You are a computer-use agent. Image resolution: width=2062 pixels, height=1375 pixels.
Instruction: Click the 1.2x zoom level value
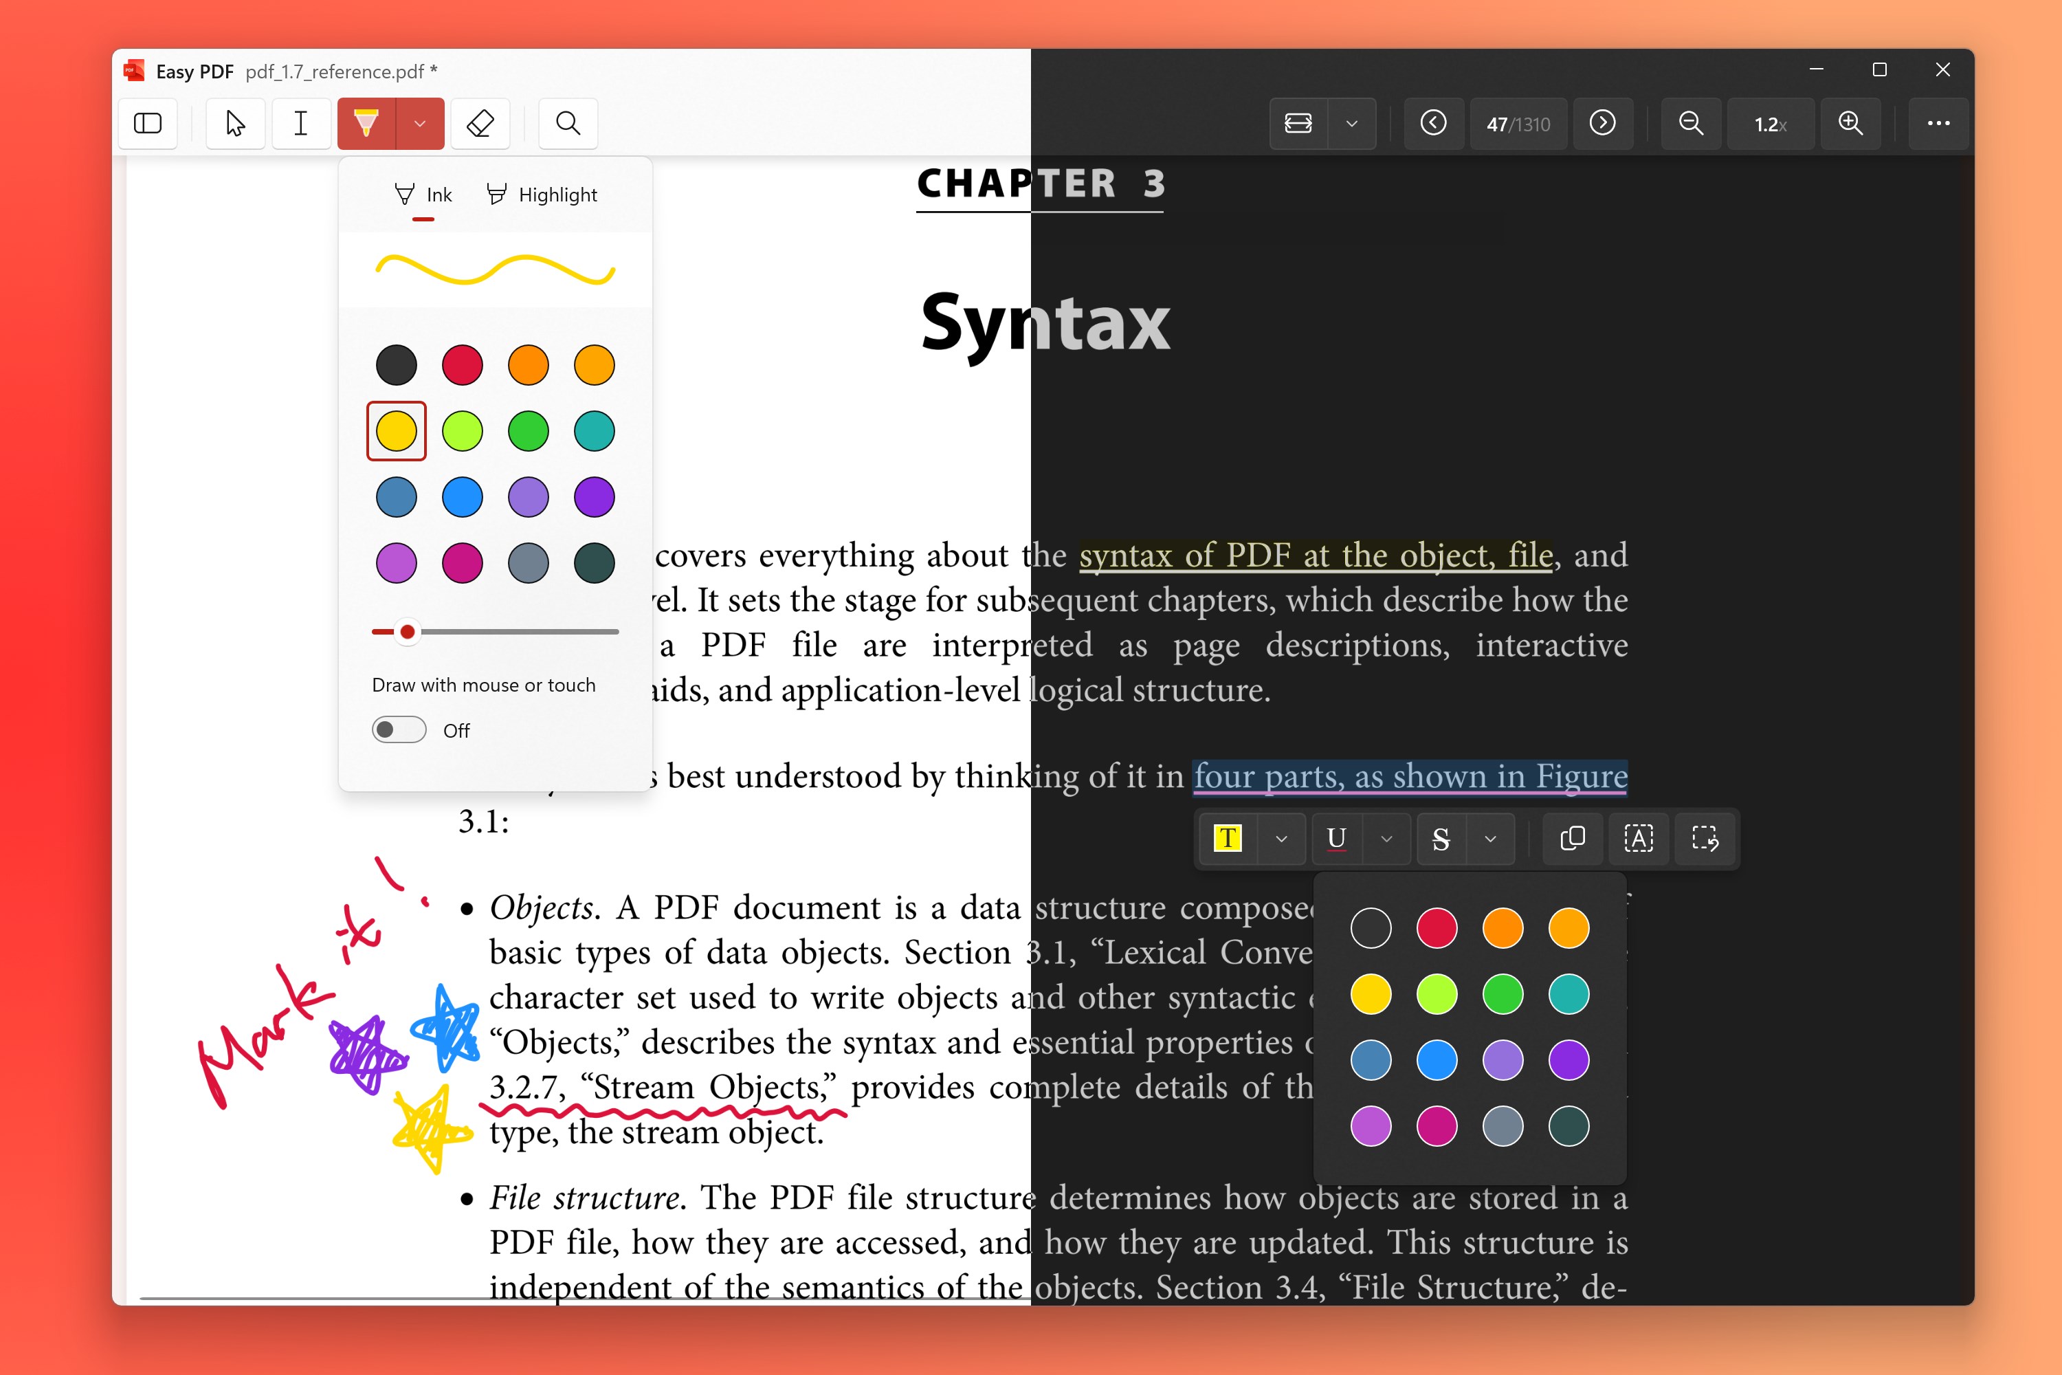pos(1770,124)
